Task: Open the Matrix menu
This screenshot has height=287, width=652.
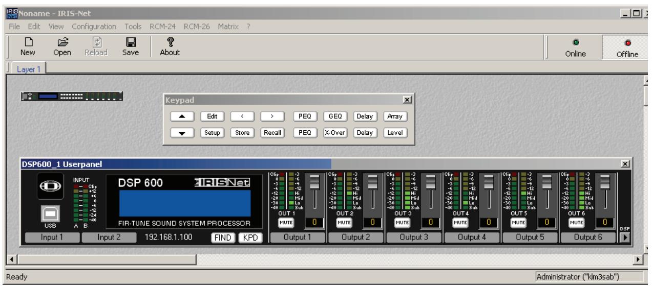Action: point(228,26)
